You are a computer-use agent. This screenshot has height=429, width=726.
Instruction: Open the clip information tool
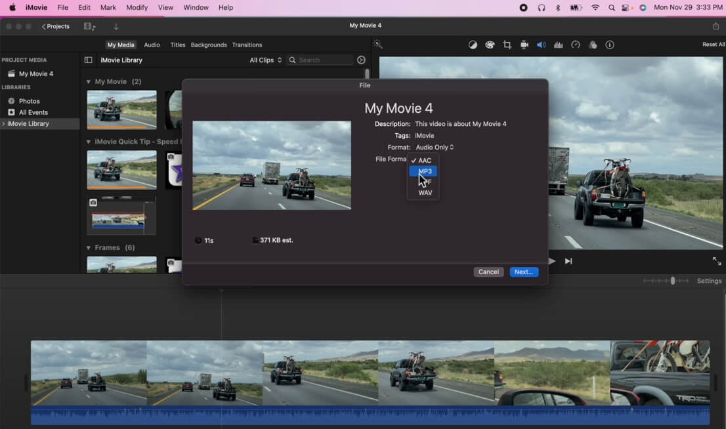click(x=610, y=45)
